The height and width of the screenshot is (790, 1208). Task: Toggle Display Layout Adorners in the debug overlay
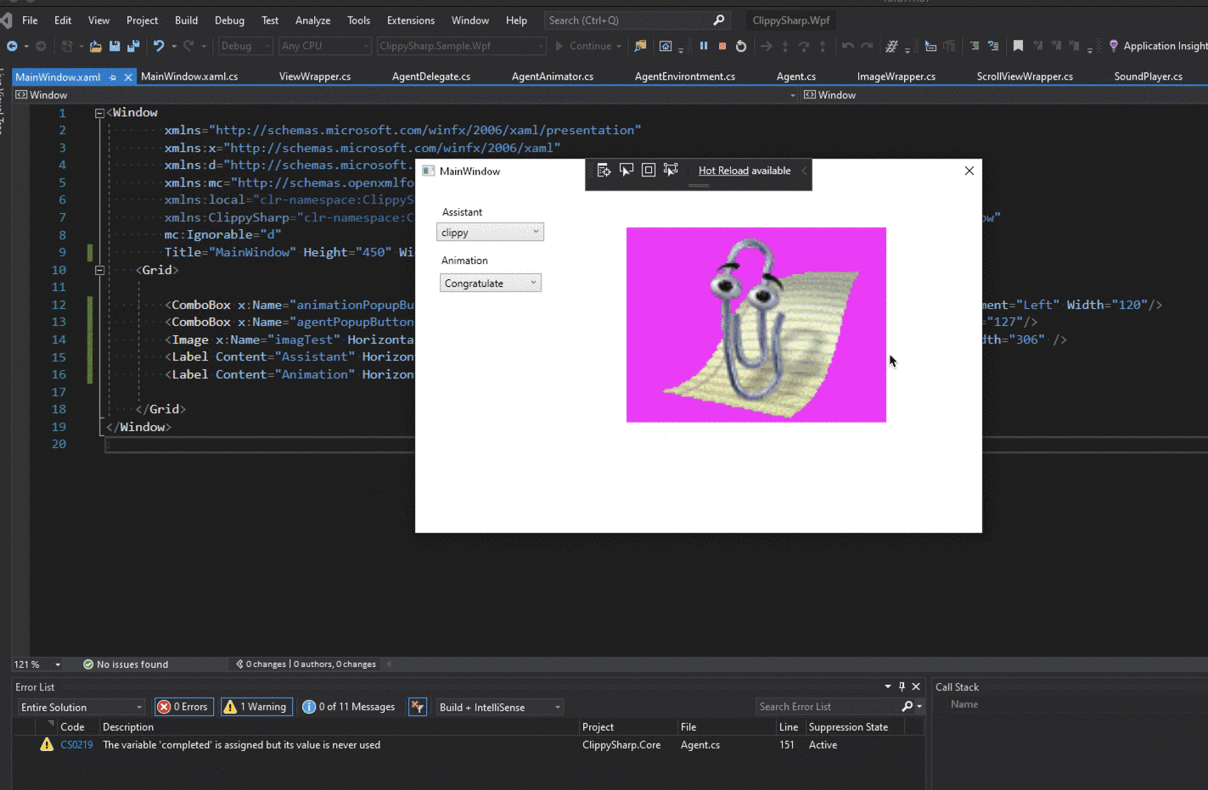(x=648, y=170)
